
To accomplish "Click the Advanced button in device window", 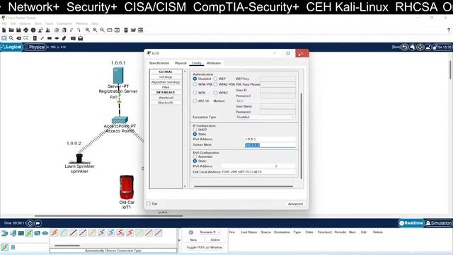I will (x=295, y=204).
